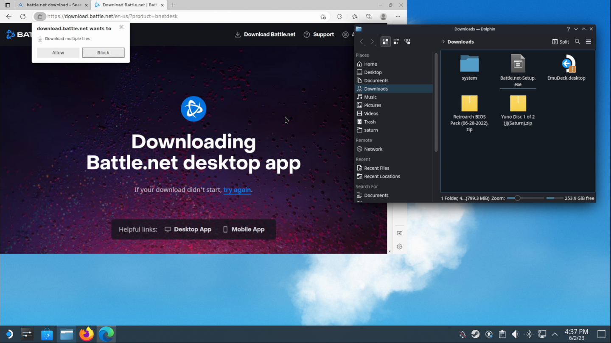
Task: Expand the Downloads breadcrumb chevron in Dolphin
Action: [x=443, y=41]
